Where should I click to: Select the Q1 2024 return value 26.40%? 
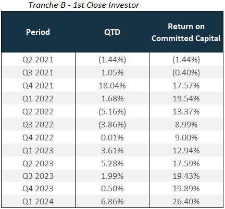186,202
